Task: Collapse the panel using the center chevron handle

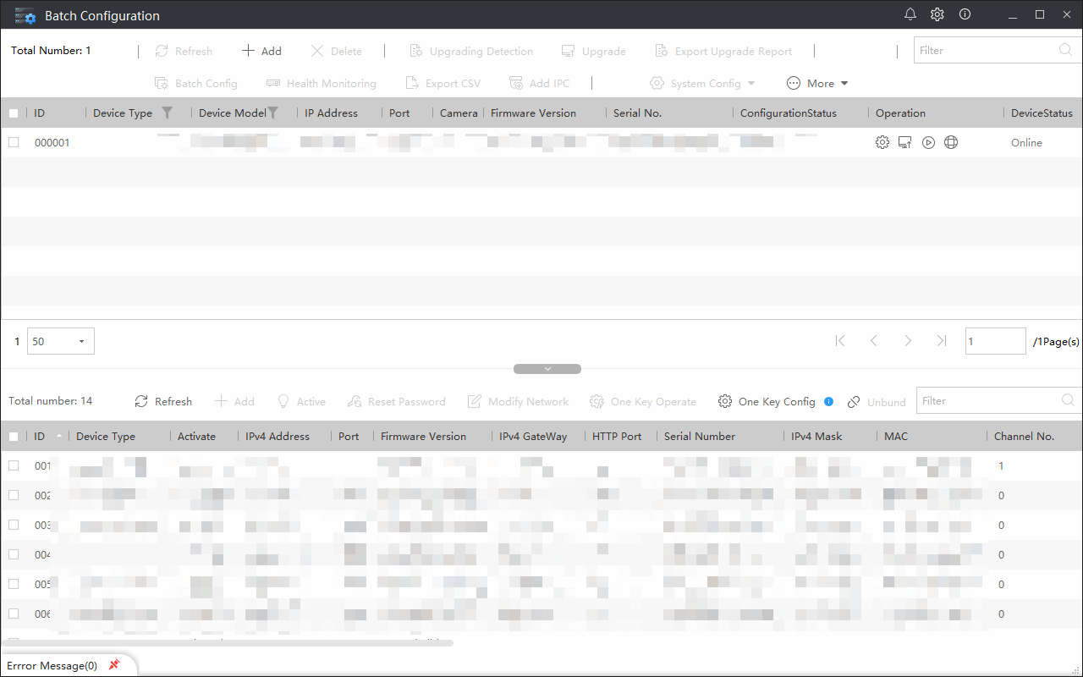Action: [547, 369]
